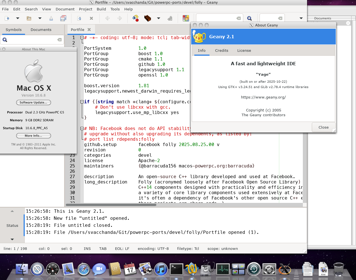Open the Build menu
This screenshot has width=356, height=280.
tap(101, 9)
